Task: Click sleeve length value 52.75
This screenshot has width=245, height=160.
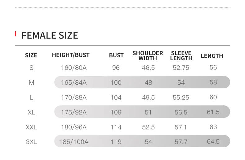Action: pos(181,68)
